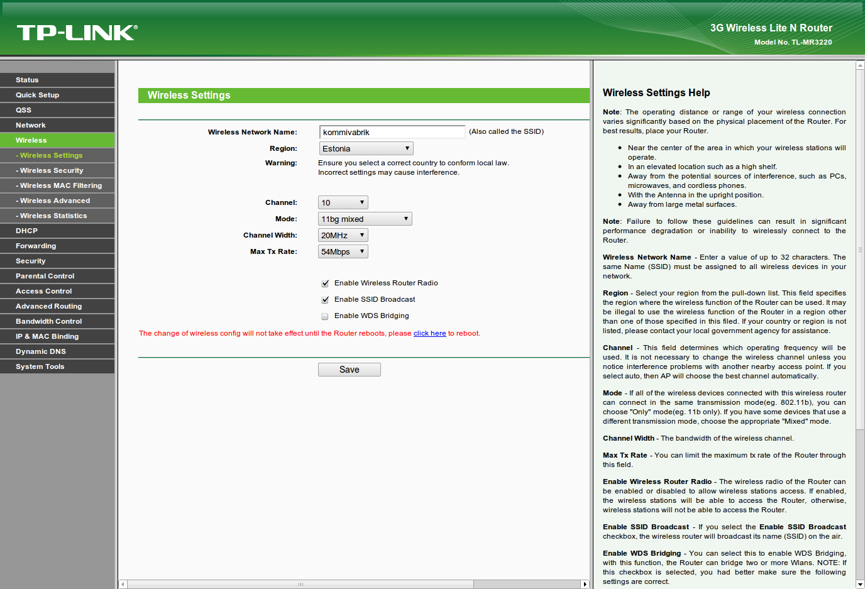Open Parental Control settings
Viewport: 865px width, 589px height.
[57, 276]
